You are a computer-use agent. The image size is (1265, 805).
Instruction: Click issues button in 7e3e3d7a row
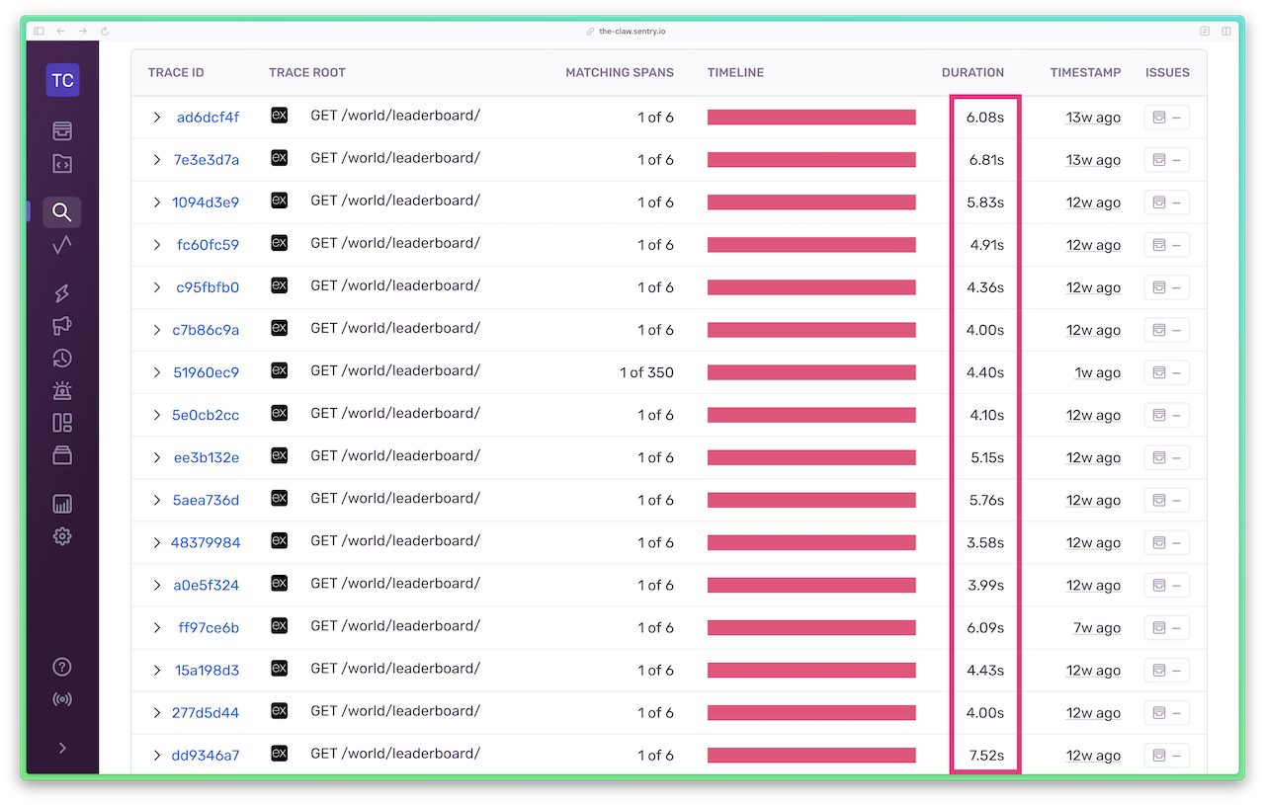point(1166,160)
